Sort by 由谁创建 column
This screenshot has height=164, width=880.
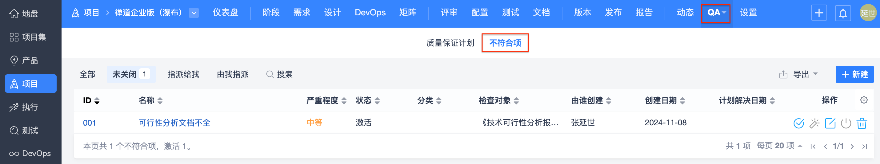coord(591,101)
